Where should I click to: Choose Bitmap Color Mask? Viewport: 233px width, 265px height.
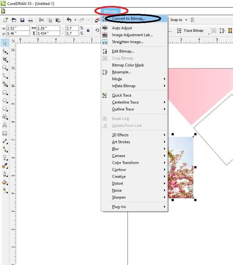[134, 65]
